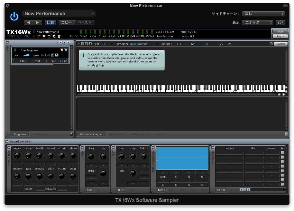Solo the New Program with S button

tap(57, 55)
